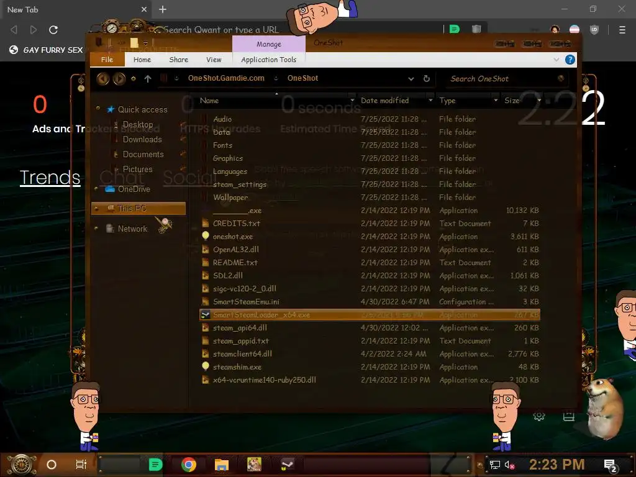Click the Start button clock orb
This screenshot has width=636, height=477.
click(x=22, y=465)
